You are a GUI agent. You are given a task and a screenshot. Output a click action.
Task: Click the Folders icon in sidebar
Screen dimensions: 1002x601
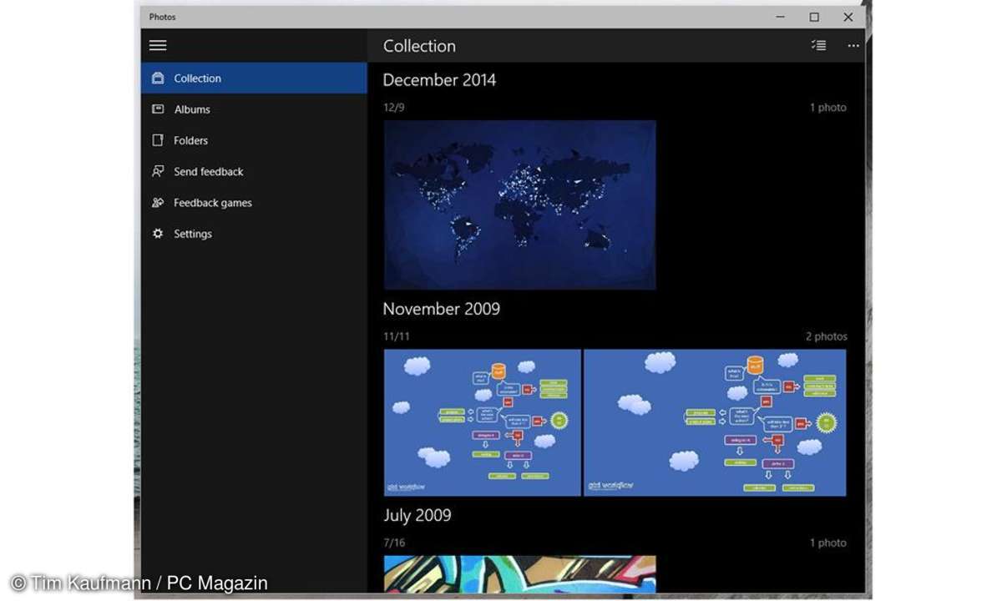(x=157, y=140)
